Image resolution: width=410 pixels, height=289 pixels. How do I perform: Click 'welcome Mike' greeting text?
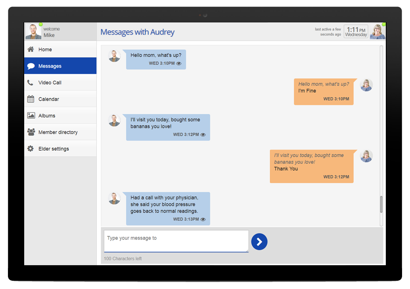52,32
